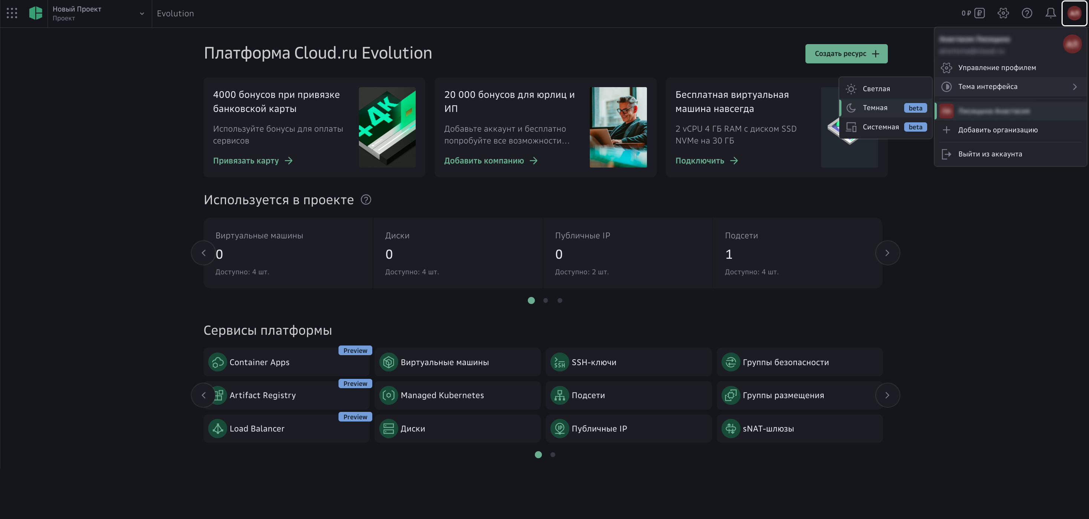Open Подсети service icon

[x=560, y=395]
